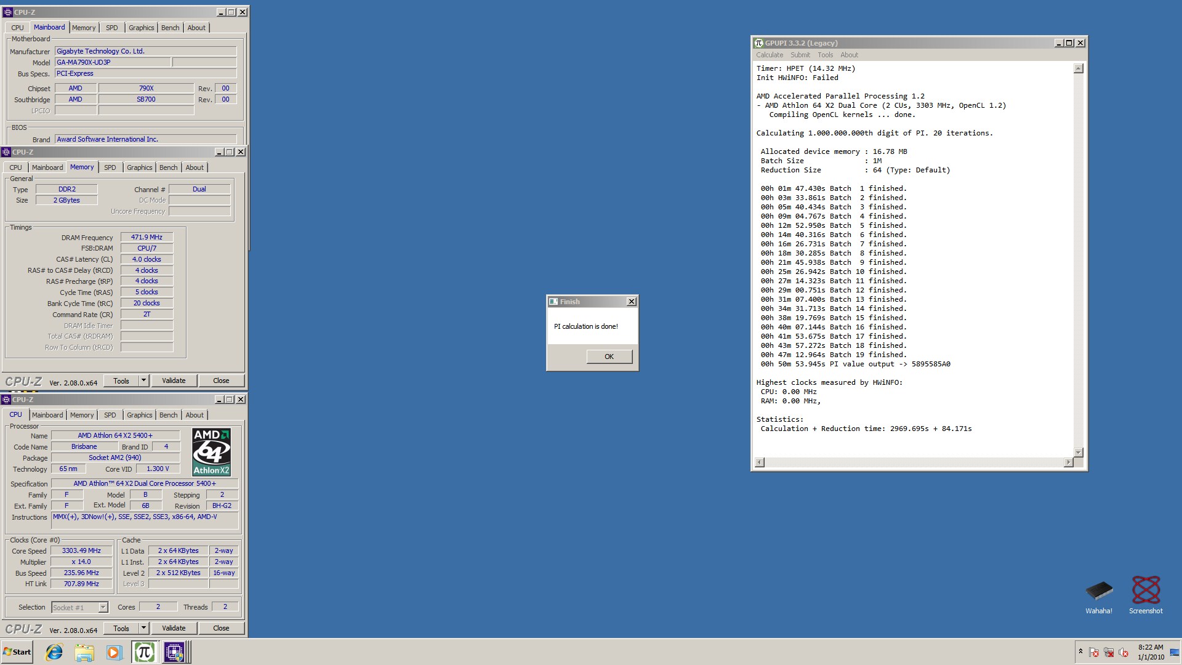
Task: Click GPUPI window title bar pi icon
Action: pos(759,43)
